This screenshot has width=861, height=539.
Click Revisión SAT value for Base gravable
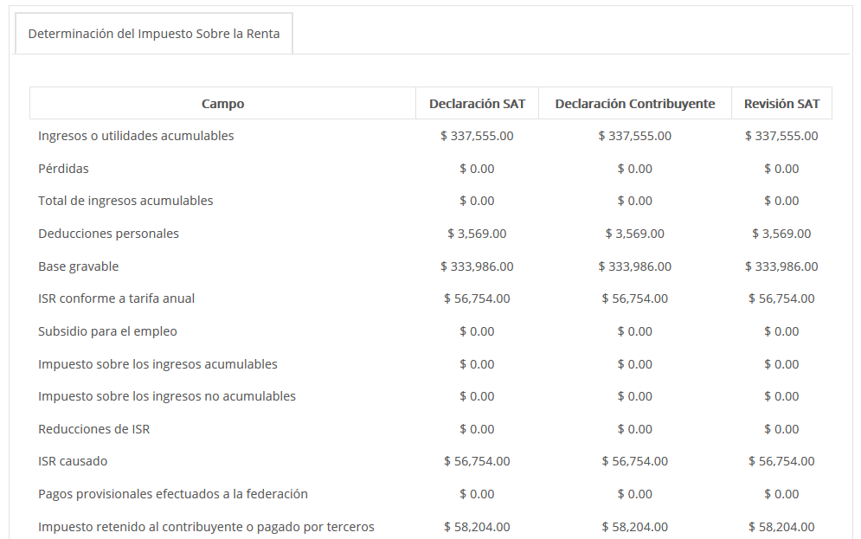pyautogui.click(x=781, y=266)
